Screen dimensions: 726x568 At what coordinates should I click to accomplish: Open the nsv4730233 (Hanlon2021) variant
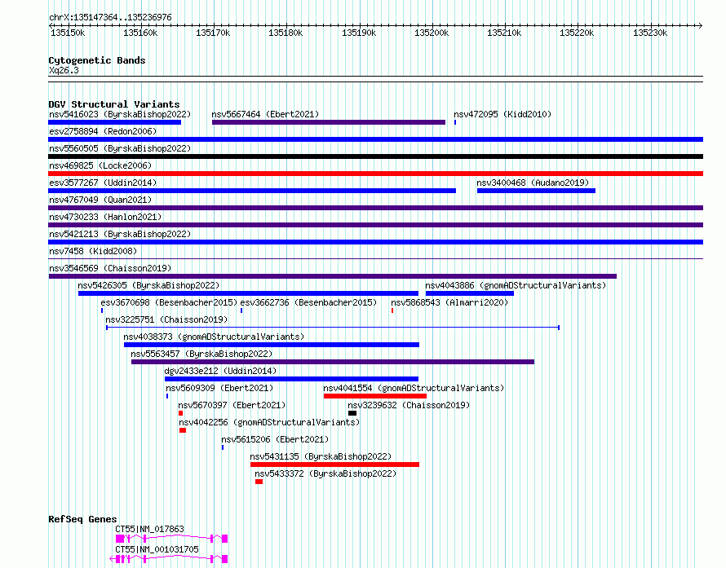tap(375, 225)
